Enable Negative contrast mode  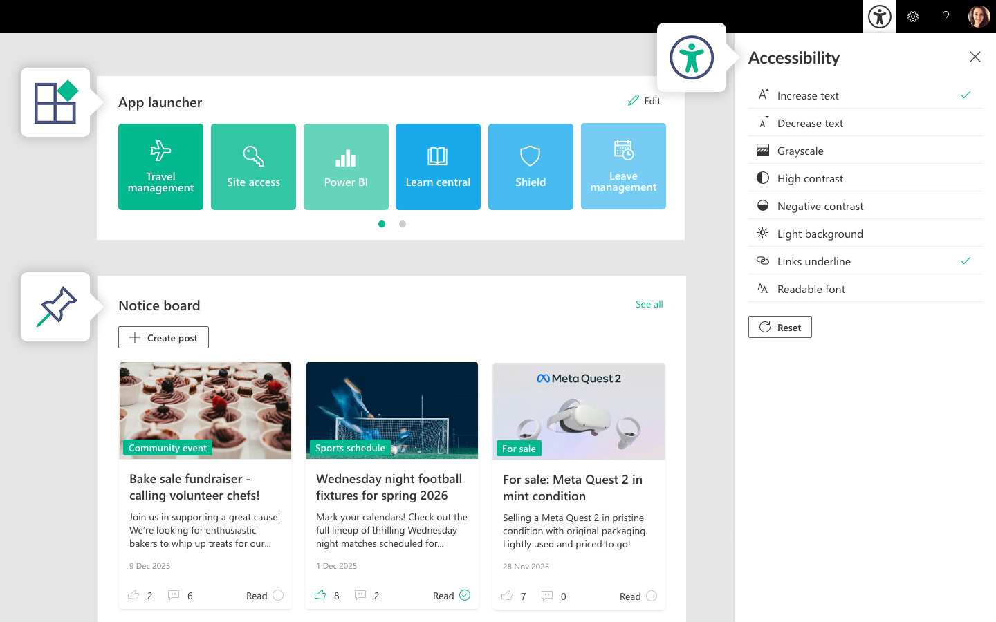pyautogui.click(x=865, y=206)
